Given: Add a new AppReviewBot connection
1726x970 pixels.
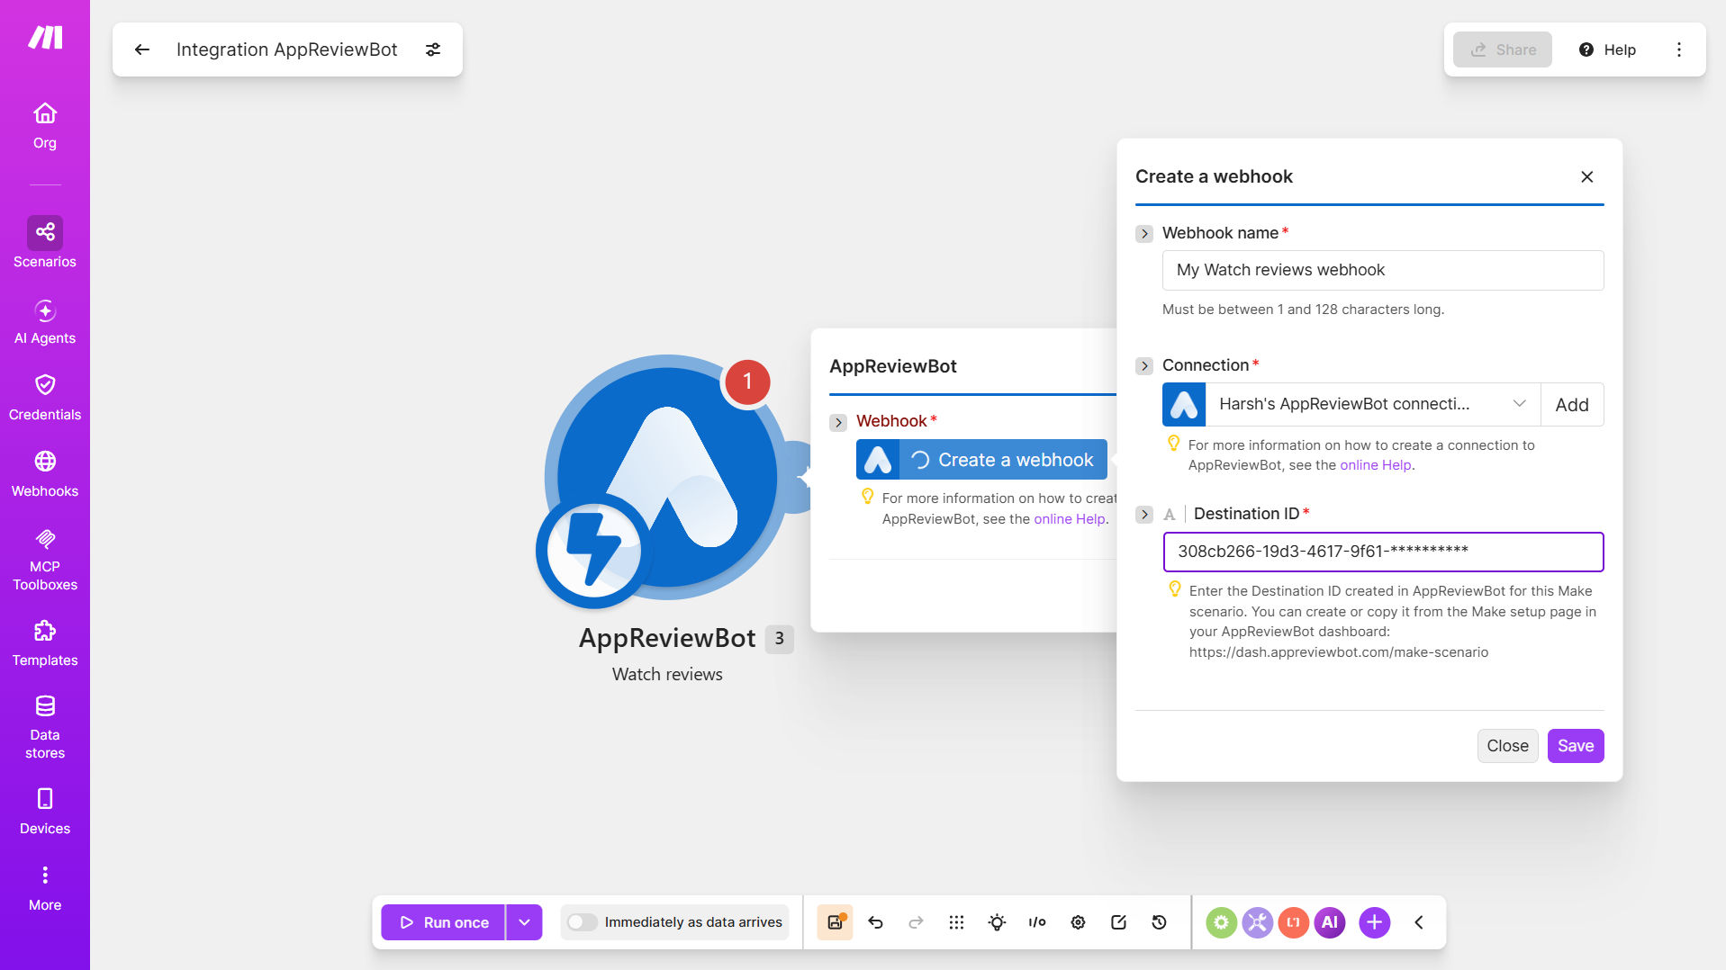Looking at the screenshot, I should (1572, 404).
